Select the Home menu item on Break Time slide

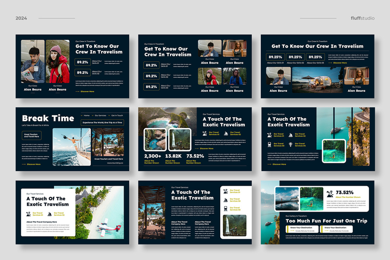click(x=87, y=115)
